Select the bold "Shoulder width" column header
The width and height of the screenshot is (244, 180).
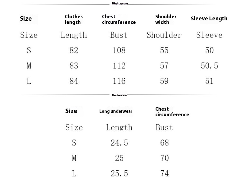(166, 19)
